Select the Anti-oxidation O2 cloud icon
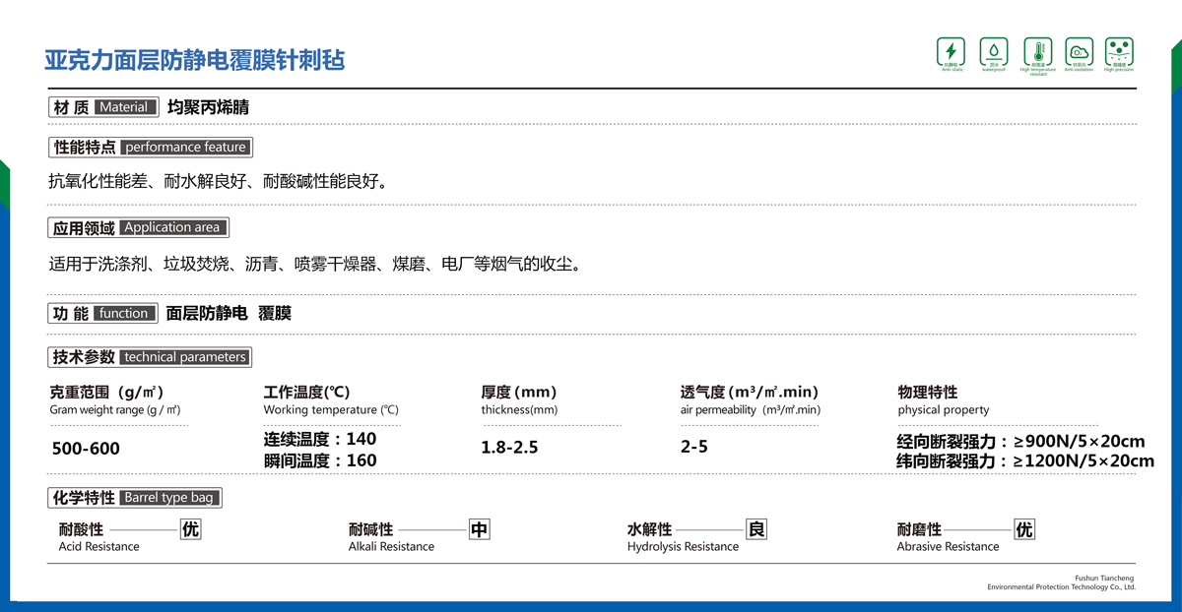The width and height of the screenshot is (1182, 612). pyautogui.click(x=1079, y=51)
